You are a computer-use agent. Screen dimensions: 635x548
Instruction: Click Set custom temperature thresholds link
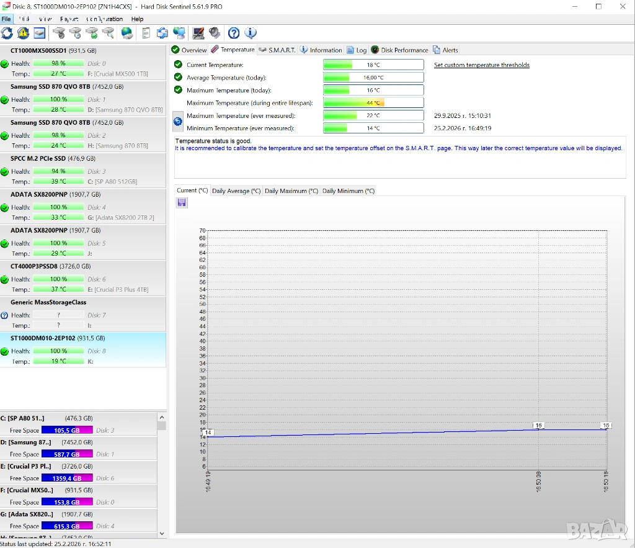click(481, 65)
